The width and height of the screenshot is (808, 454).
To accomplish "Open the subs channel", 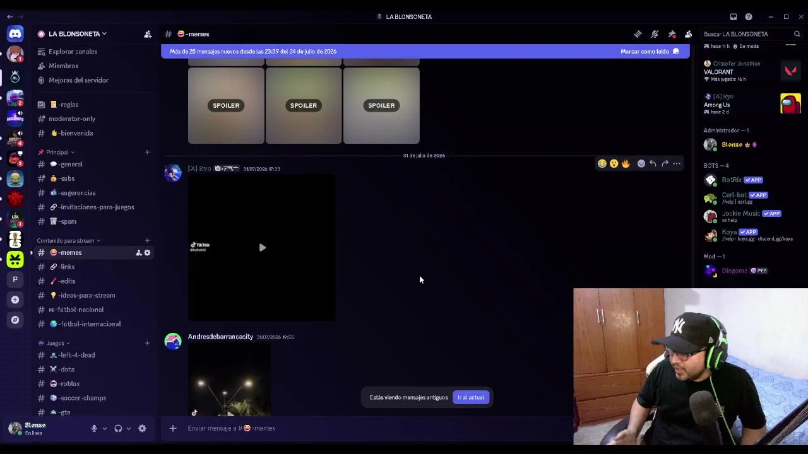I will tap(95, 178).
